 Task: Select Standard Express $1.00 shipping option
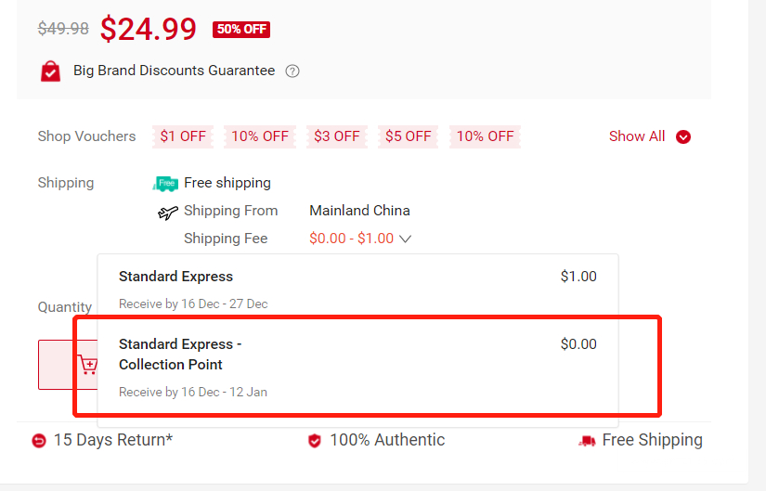pos(357,288)
